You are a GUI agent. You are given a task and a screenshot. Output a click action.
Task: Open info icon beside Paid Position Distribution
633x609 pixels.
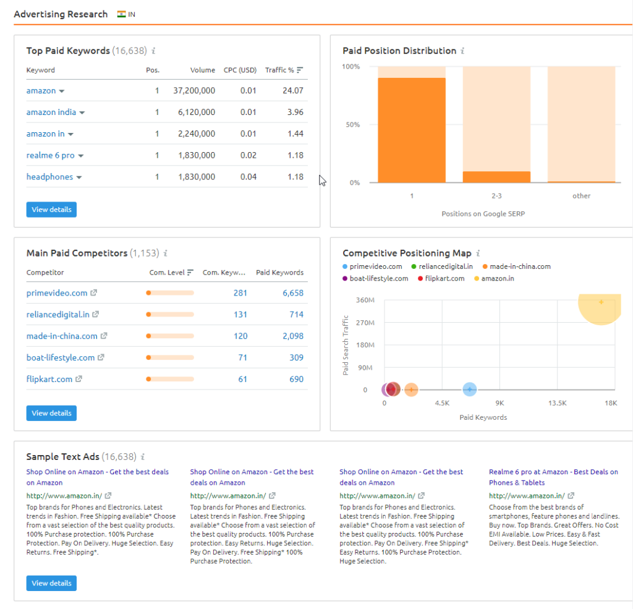click(x=462, y=51)
